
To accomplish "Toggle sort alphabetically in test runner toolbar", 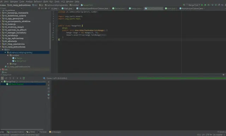I will tap(6, 78).
